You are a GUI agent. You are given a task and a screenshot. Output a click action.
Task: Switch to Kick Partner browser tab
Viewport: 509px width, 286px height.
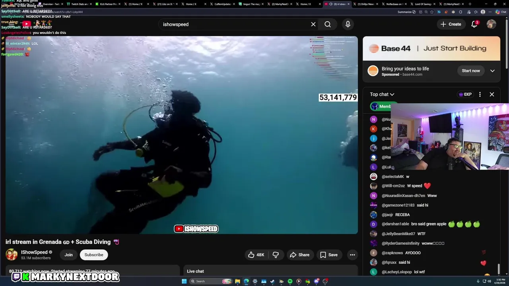click(107, 4)
